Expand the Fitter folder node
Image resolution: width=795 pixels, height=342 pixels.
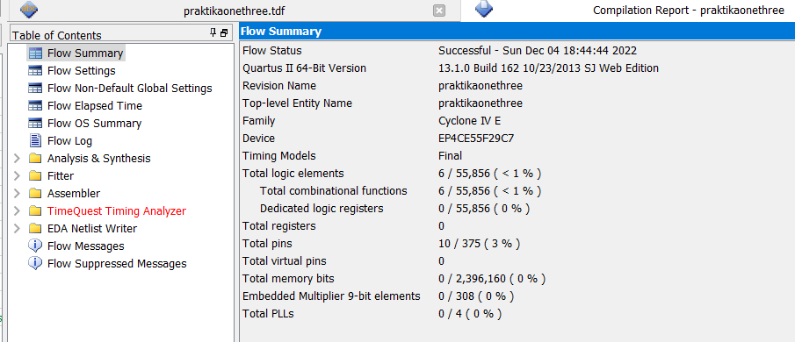coord(17,176)
